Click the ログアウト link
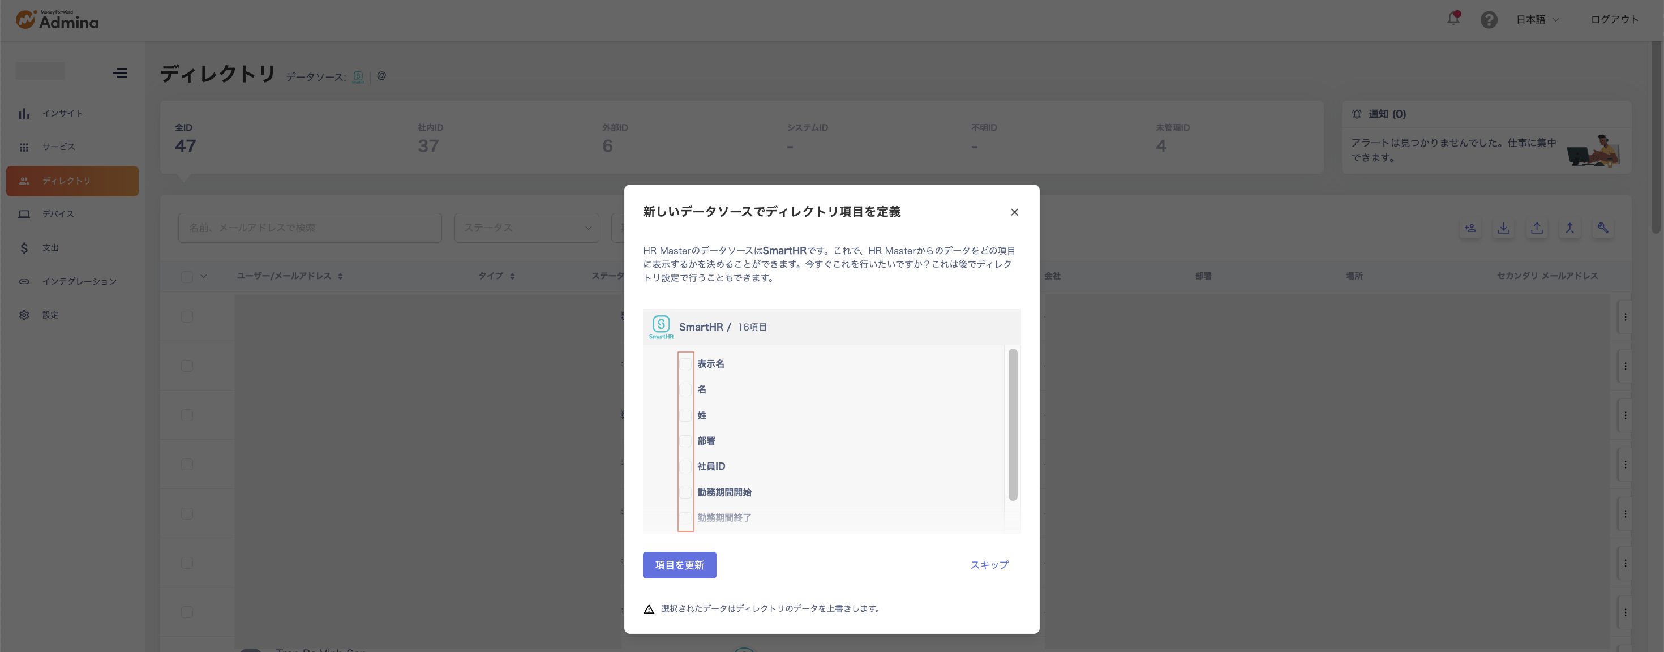Screen dimensions: 1664x652 [1614, 19]
